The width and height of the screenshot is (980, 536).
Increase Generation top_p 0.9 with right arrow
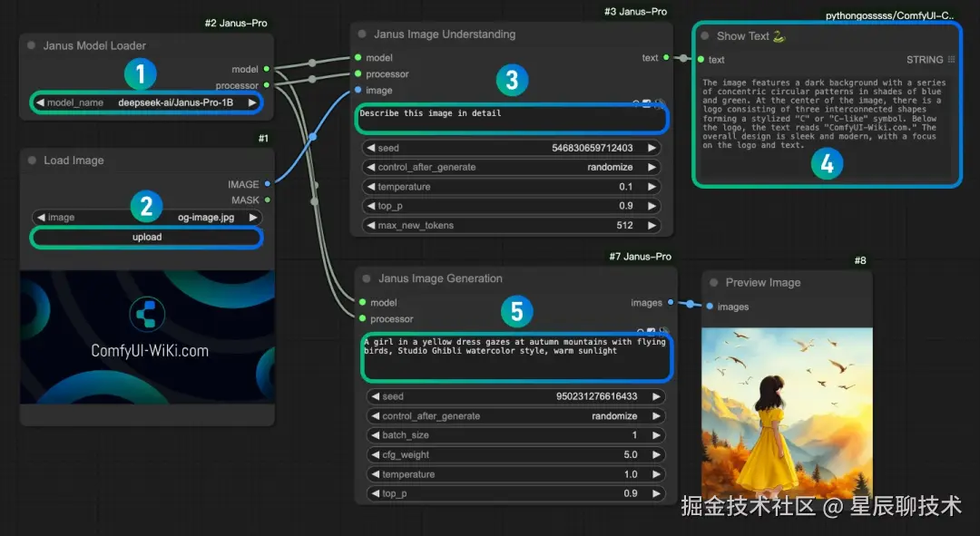656,493
